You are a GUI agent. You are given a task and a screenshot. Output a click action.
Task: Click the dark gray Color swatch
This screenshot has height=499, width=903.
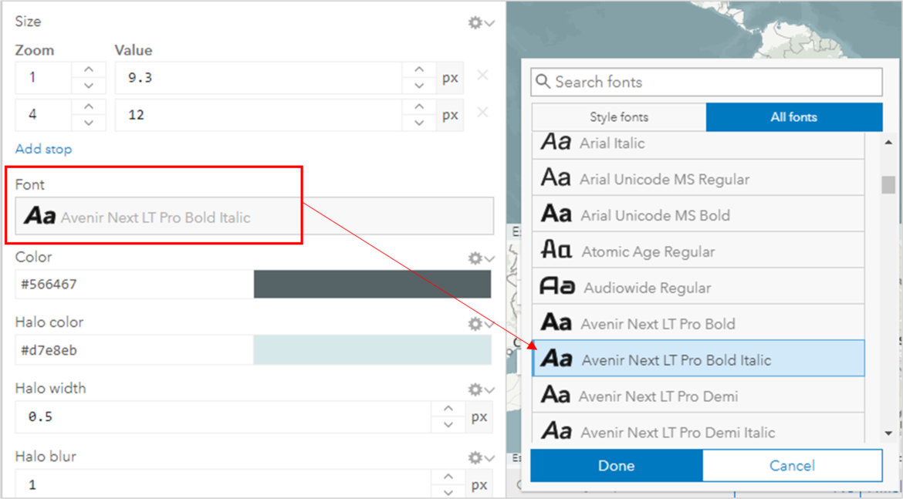[373, 284]
